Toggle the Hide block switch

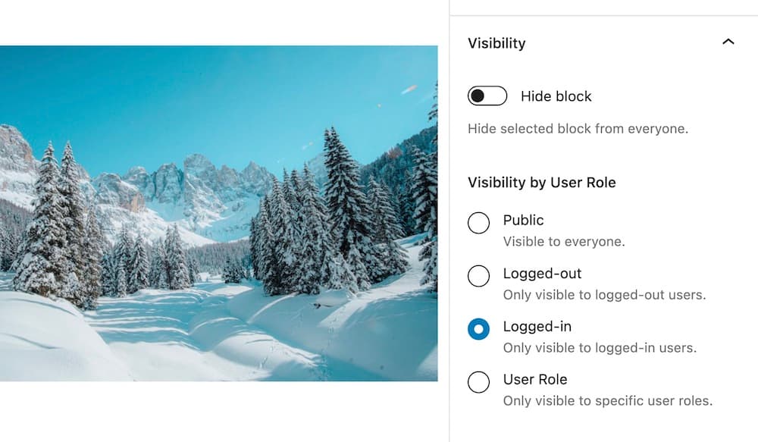487,96
